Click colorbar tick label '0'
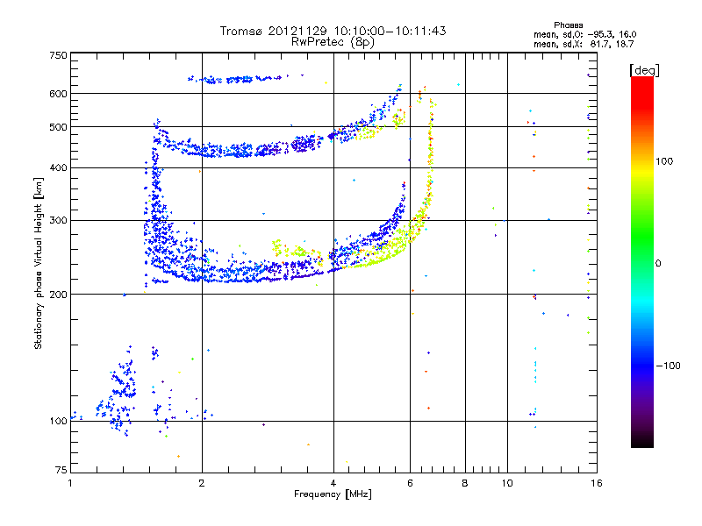702x526 pixels. (x=658, y=263)
